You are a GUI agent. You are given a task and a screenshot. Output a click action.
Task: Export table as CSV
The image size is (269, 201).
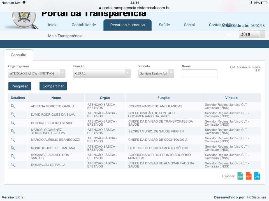point(240,176)
